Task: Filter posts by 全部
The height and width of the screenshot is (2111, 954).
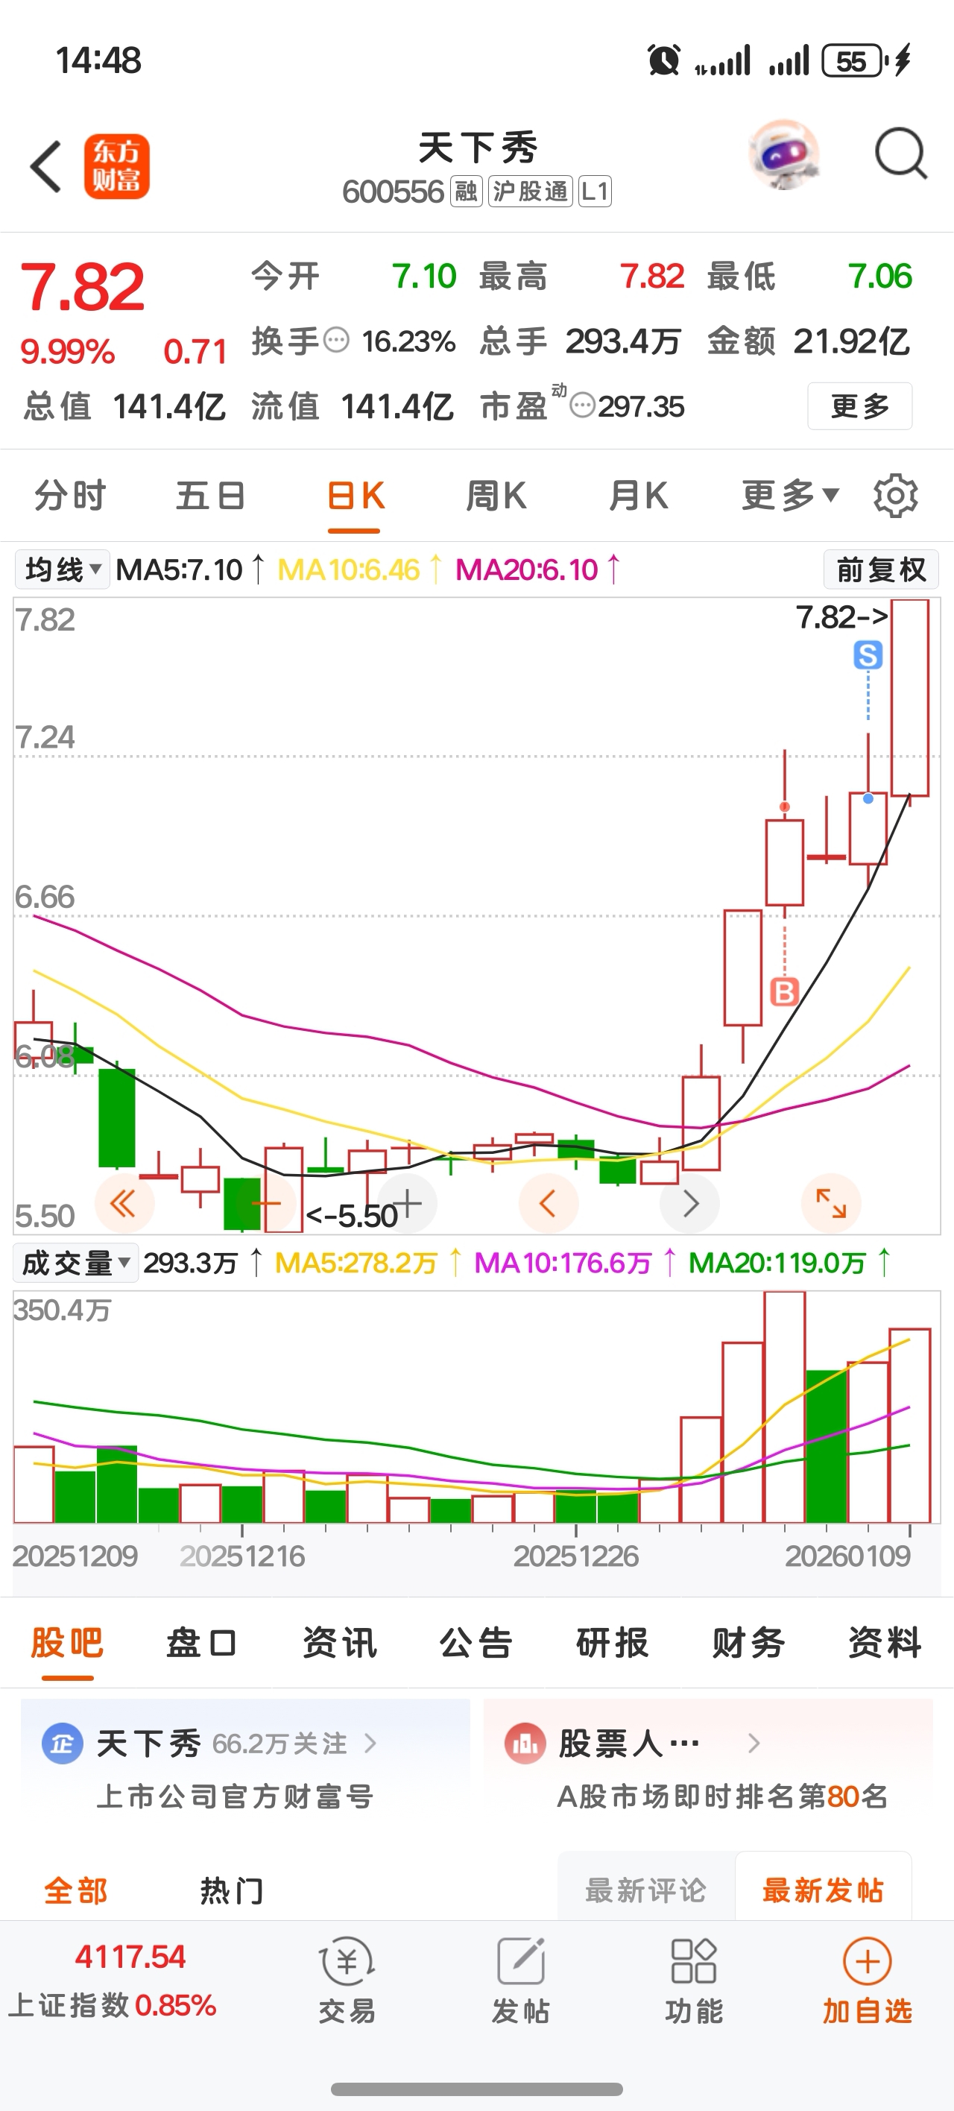Action: coord(75,1891)
